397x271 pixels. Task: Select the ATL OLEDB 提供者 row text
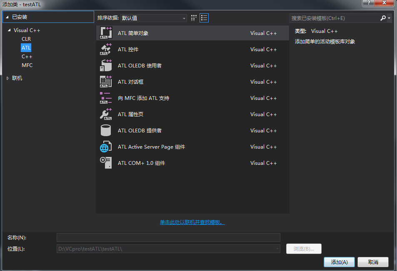tap(140, 130)
